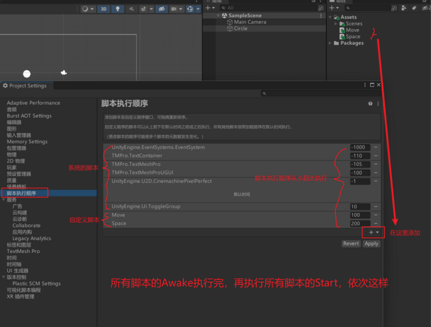Click Hierarchy search-by-type icon
431x327 pixels.
(x=321, y=8)
